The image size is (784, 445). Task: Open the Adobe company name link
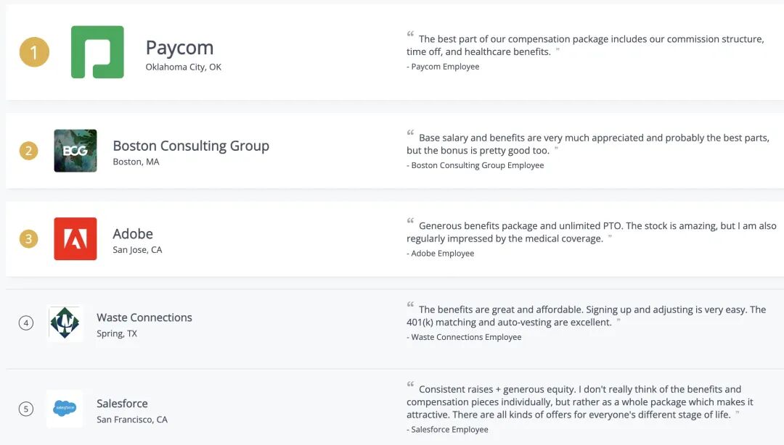133,234
